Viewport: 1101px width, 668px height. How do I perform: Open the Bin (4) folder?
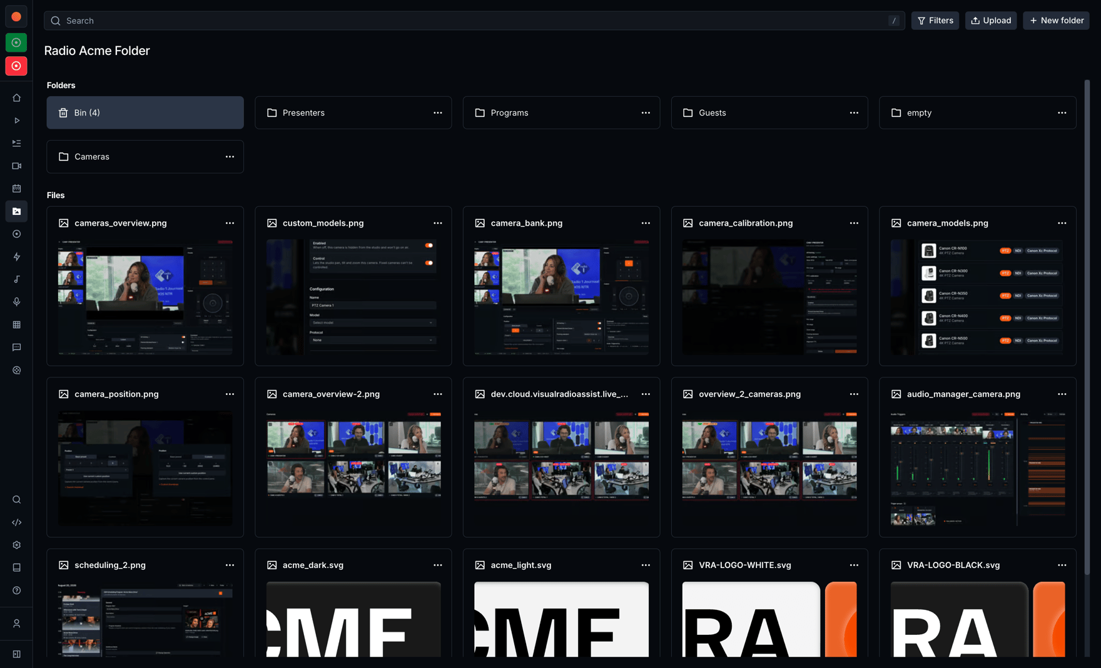pyautogui.click(x=145, y=112)
